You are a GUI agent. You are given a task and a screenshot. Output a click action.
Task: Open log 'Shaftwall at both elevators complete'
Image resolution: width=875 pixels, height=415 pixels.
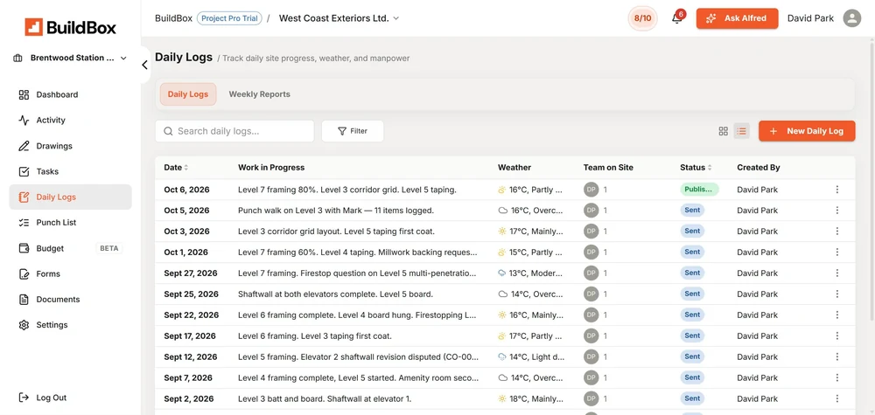click(335, 294)
